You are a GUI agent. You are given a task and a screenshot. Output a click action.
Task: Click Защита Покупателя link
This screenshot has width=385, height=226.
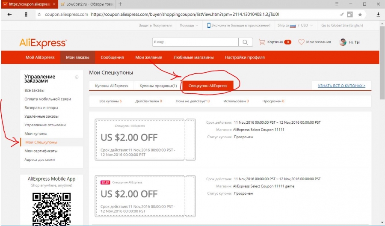click(155, 25)
